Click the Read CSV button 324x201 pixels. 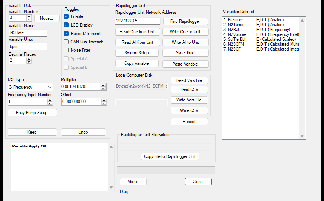point(189,89)
